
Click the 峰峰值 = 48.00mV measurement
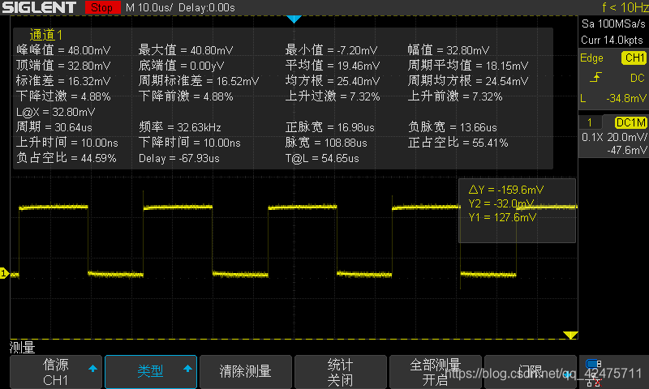click(x=63, y=50)
